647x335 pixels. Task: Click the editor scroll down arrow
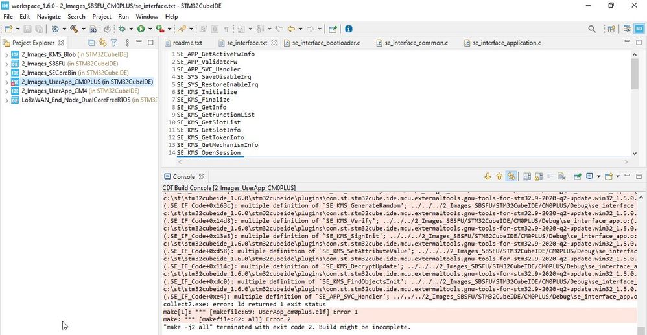coord(635,153)
